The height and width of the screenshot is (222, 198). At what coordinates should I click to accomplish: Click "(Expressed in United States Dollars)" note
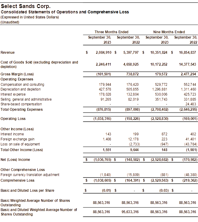[30, 17]
